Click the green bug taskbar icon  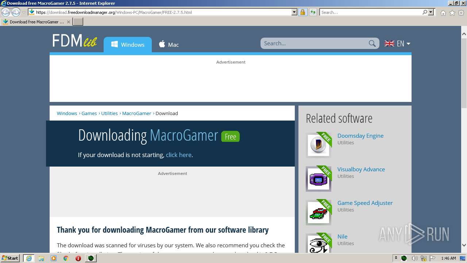pos(90,258)
